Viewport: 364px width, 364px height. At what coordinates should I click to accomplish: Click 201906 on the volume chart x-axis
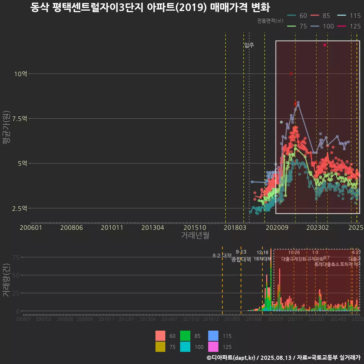coord(254,319)
